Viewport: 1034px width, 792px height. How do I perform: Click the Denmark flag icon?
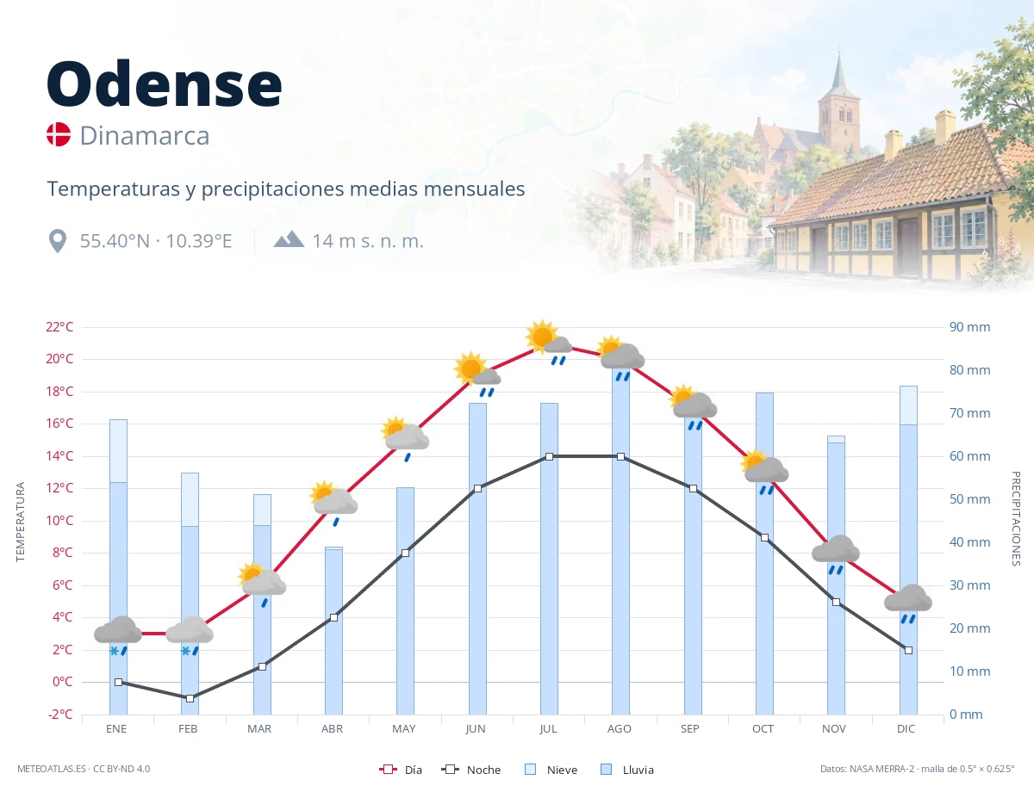tap(59, 135)
